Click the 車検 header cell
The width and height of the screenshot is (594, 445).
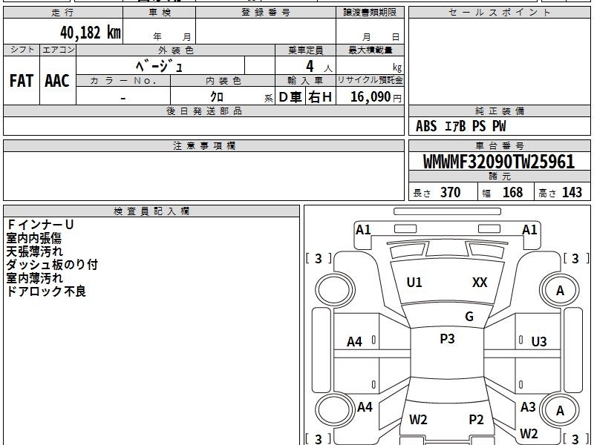pyautogui.click(x=160, y=13)
